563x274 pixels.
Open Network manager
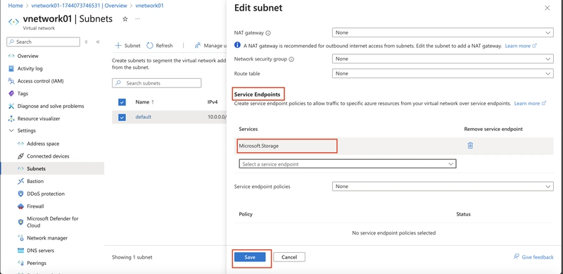[x=47, y=238]
